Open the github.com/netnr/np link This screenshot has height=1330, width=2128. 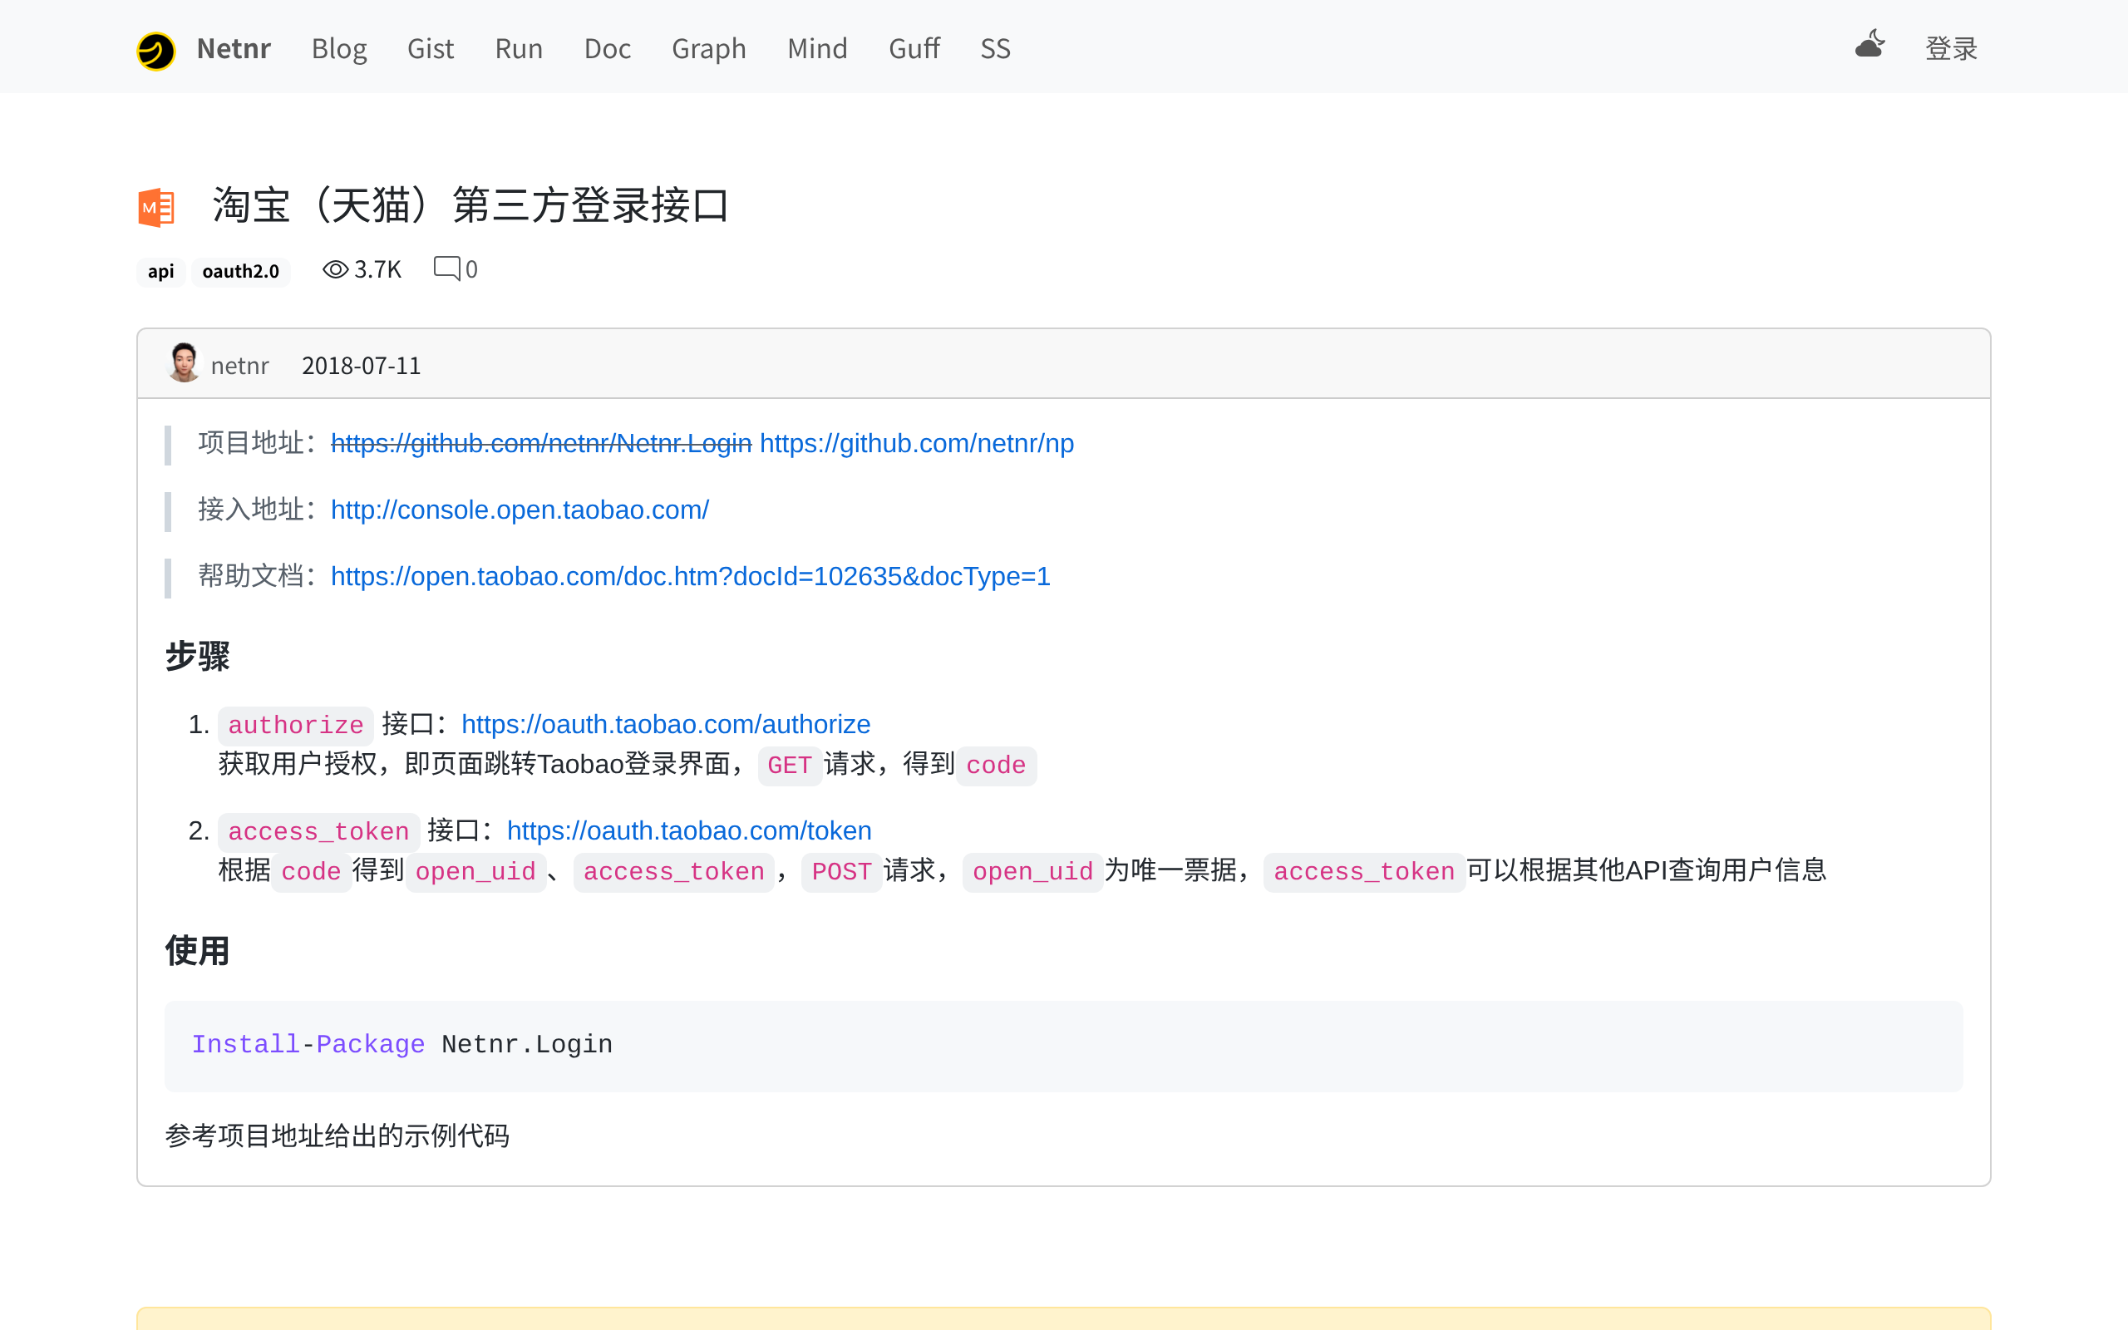[916, 443]
